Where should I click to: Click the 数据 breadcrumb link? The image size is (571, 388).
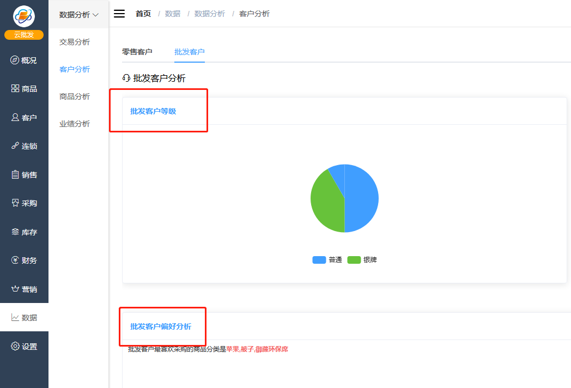[173, 14]
